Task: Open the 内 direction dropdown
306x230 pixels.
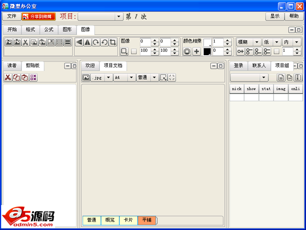Action: point(297,42)
